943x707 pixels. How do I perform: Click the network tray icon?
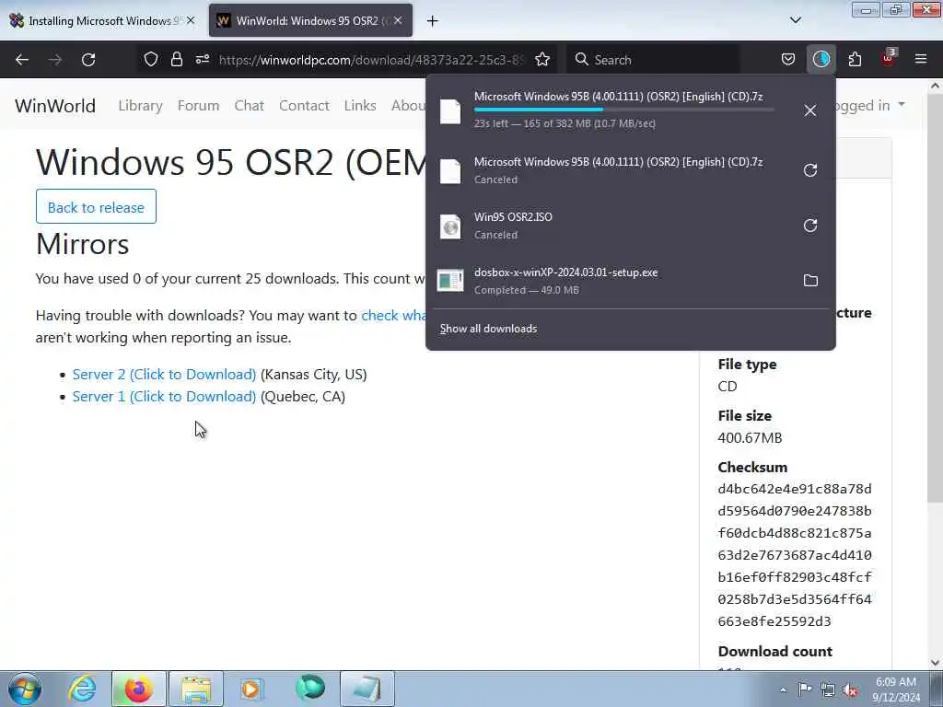[x=828, y=690]
